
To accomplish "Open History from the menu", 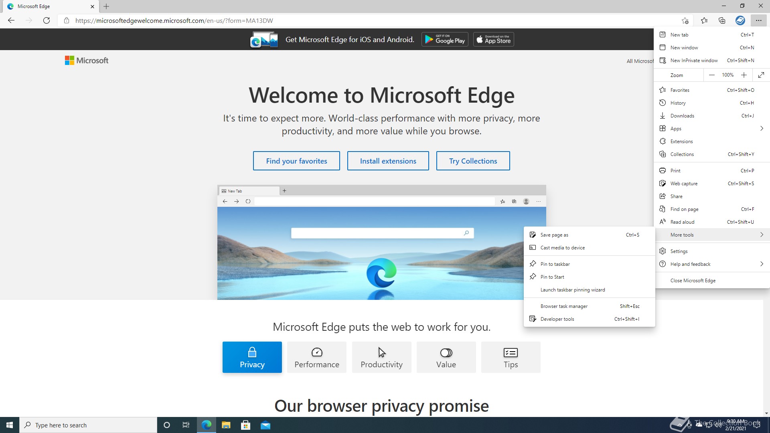I will (712, 103).
